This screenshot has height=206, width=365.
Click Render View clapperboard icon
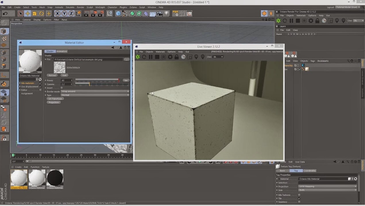(x=86, y=14)
